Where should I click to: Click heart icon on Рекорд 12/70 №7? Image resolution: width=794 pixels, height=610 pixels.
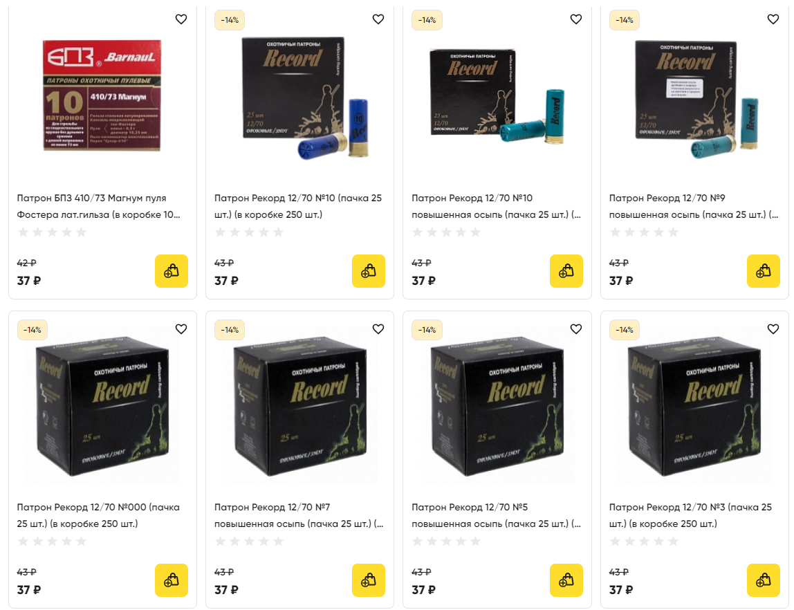(378, 329)
